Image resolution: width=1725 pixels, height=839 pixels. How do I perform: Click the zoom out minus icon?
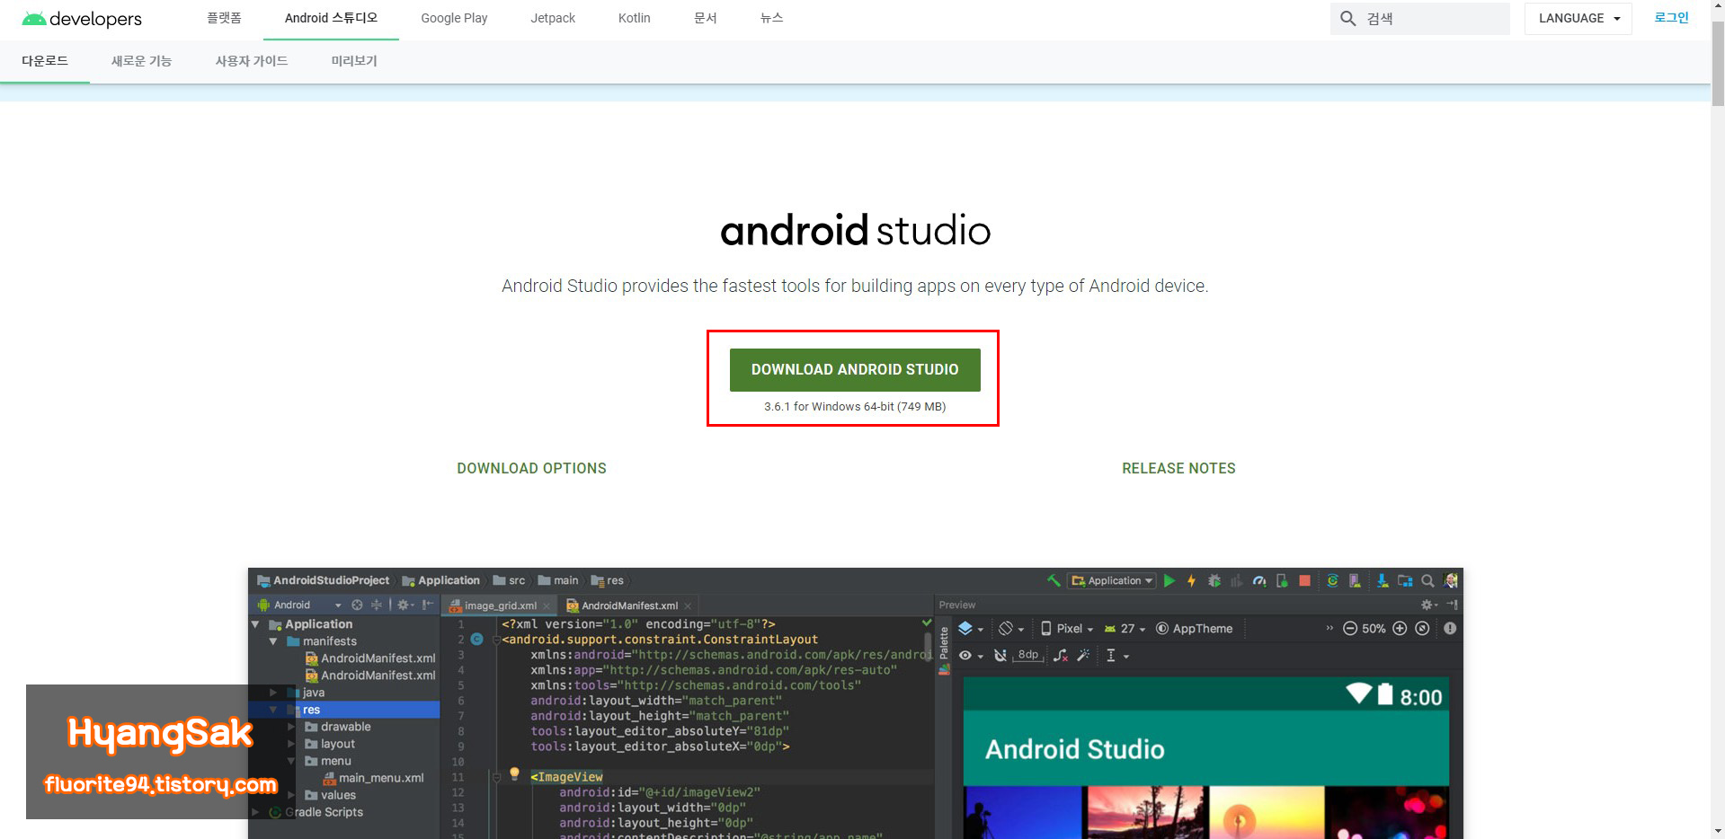coord(1350,629)
